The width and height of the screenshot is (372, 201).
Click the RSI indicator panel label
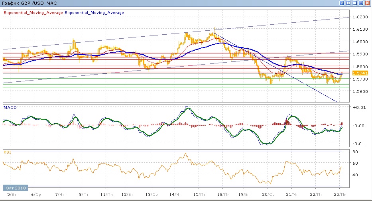pos(7,152)
